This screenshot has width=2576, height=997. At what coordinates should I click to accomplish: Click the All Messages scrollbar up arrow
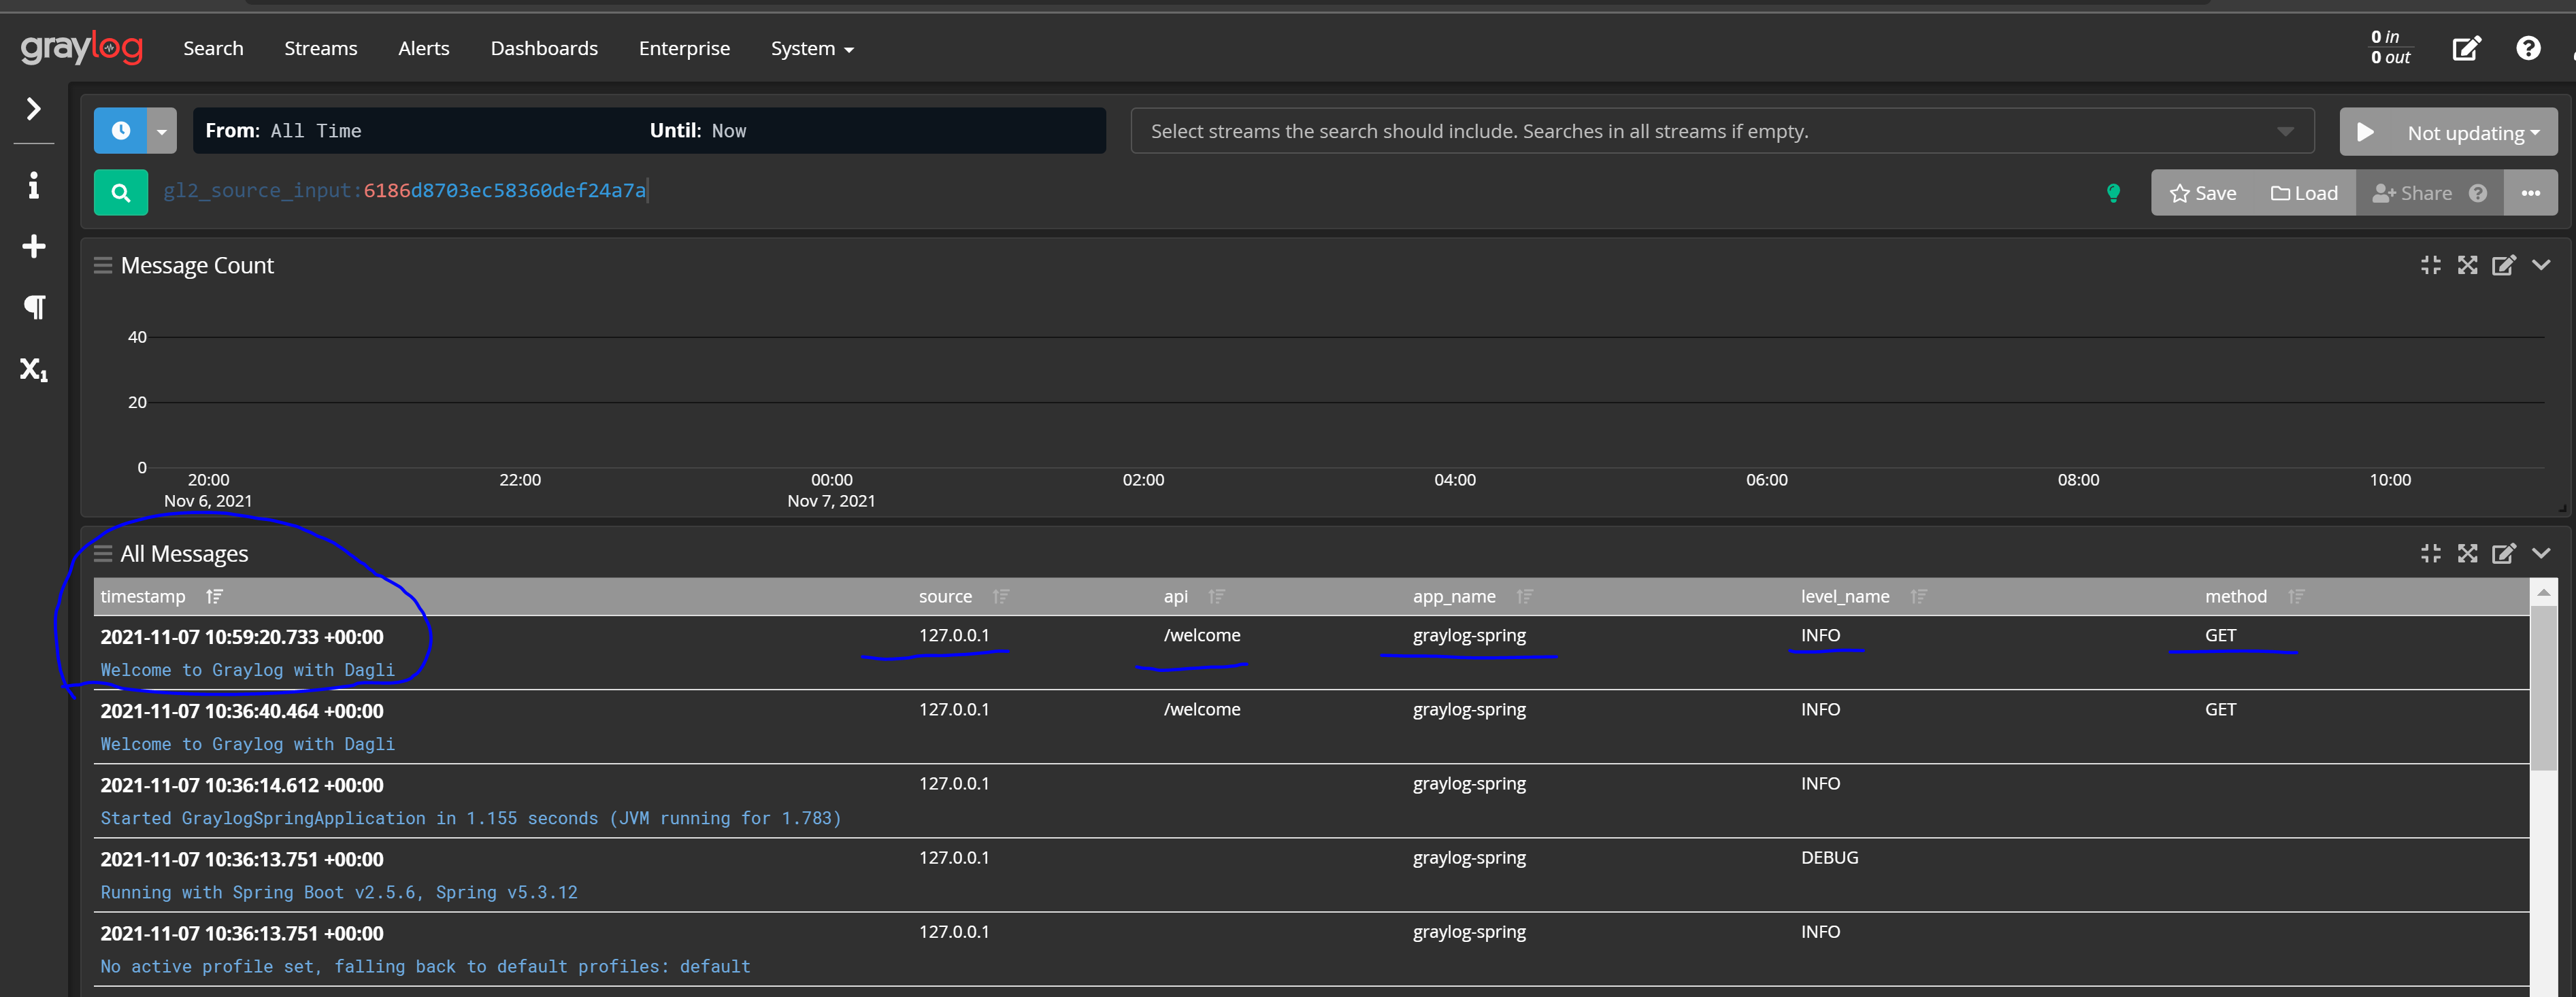click(x=2543, y=593)
